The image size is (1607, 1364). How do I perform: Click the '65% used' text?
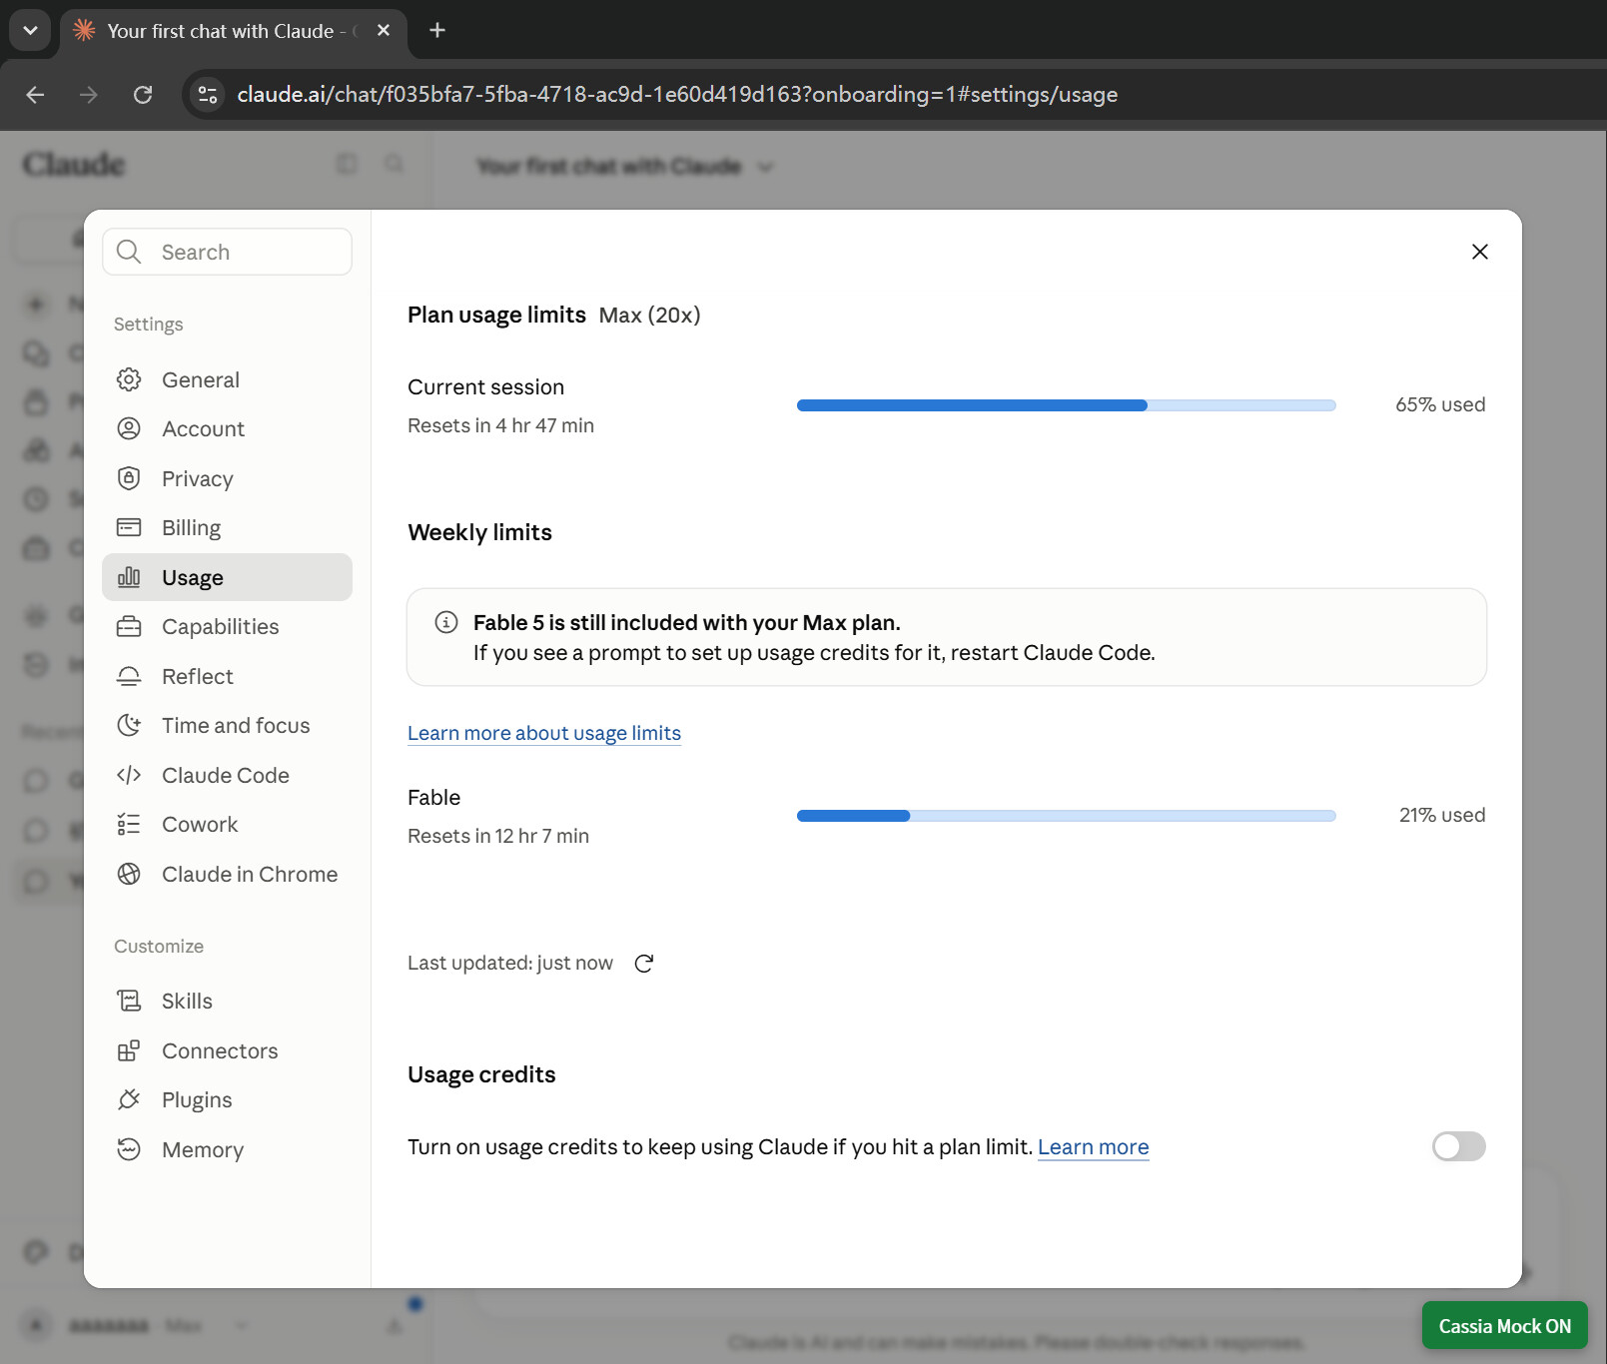(1440, 404)
